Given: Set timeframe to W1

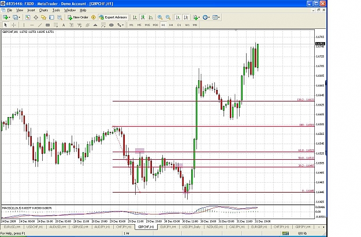Looking at the screenshot, I should coord(187,25).
